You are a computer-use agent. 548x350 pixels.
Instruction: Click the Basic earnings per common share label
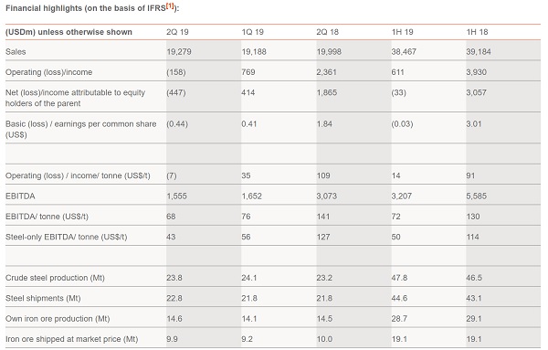pyautogui.click(x=80, y=130)
